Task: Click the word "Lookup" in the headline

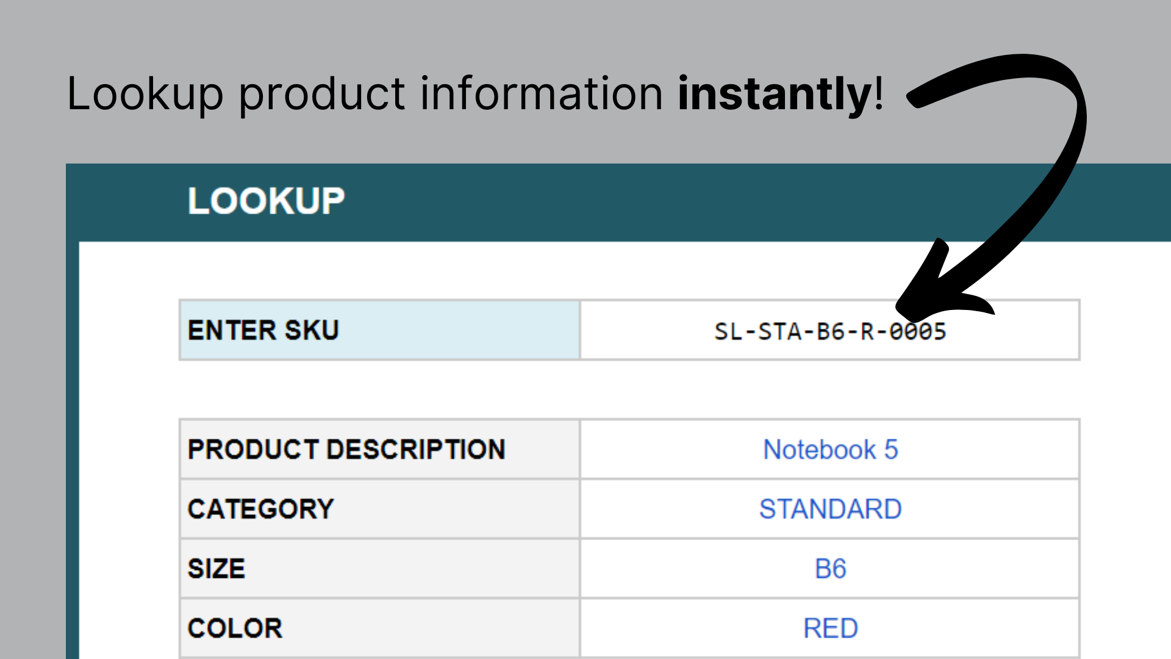Action: coord(145,93)
